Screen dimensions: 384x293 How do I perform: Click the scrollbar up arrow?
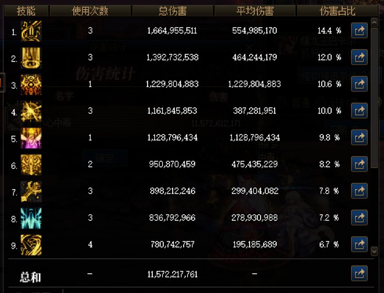click(x=374, y=23)
